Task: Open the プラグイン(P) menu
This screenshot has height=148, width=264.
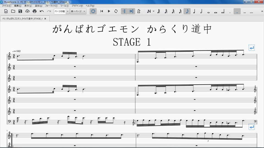Action: pyautogui.click(x=77, y=6)
